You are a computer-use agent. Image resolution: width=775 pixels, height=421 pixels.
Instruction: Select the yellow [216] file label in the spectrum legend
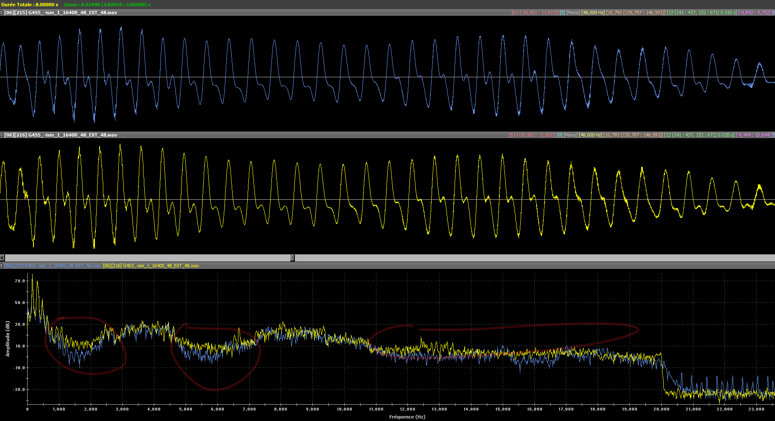click(151, 266)
